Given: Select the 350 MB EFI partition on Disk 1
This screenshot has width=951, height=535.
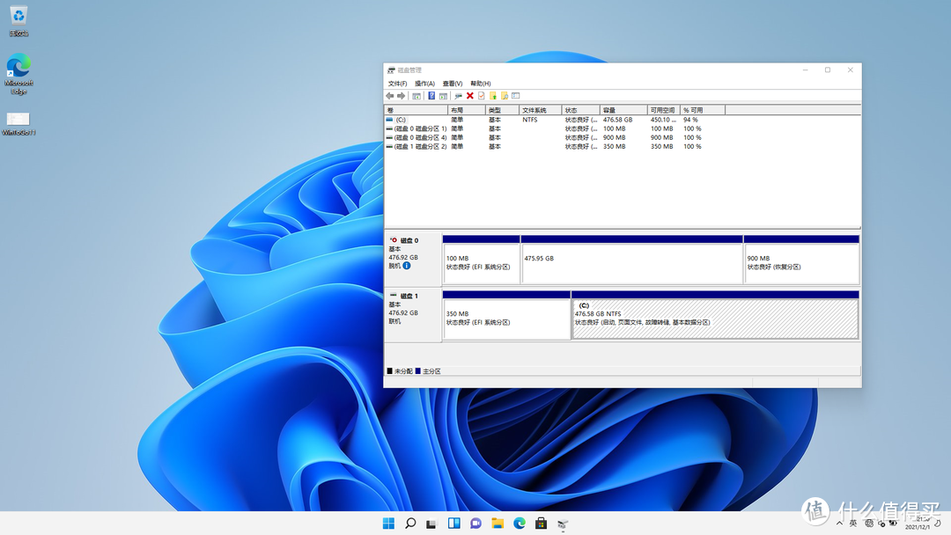Looking at the screenshot, I should point(506,315).
